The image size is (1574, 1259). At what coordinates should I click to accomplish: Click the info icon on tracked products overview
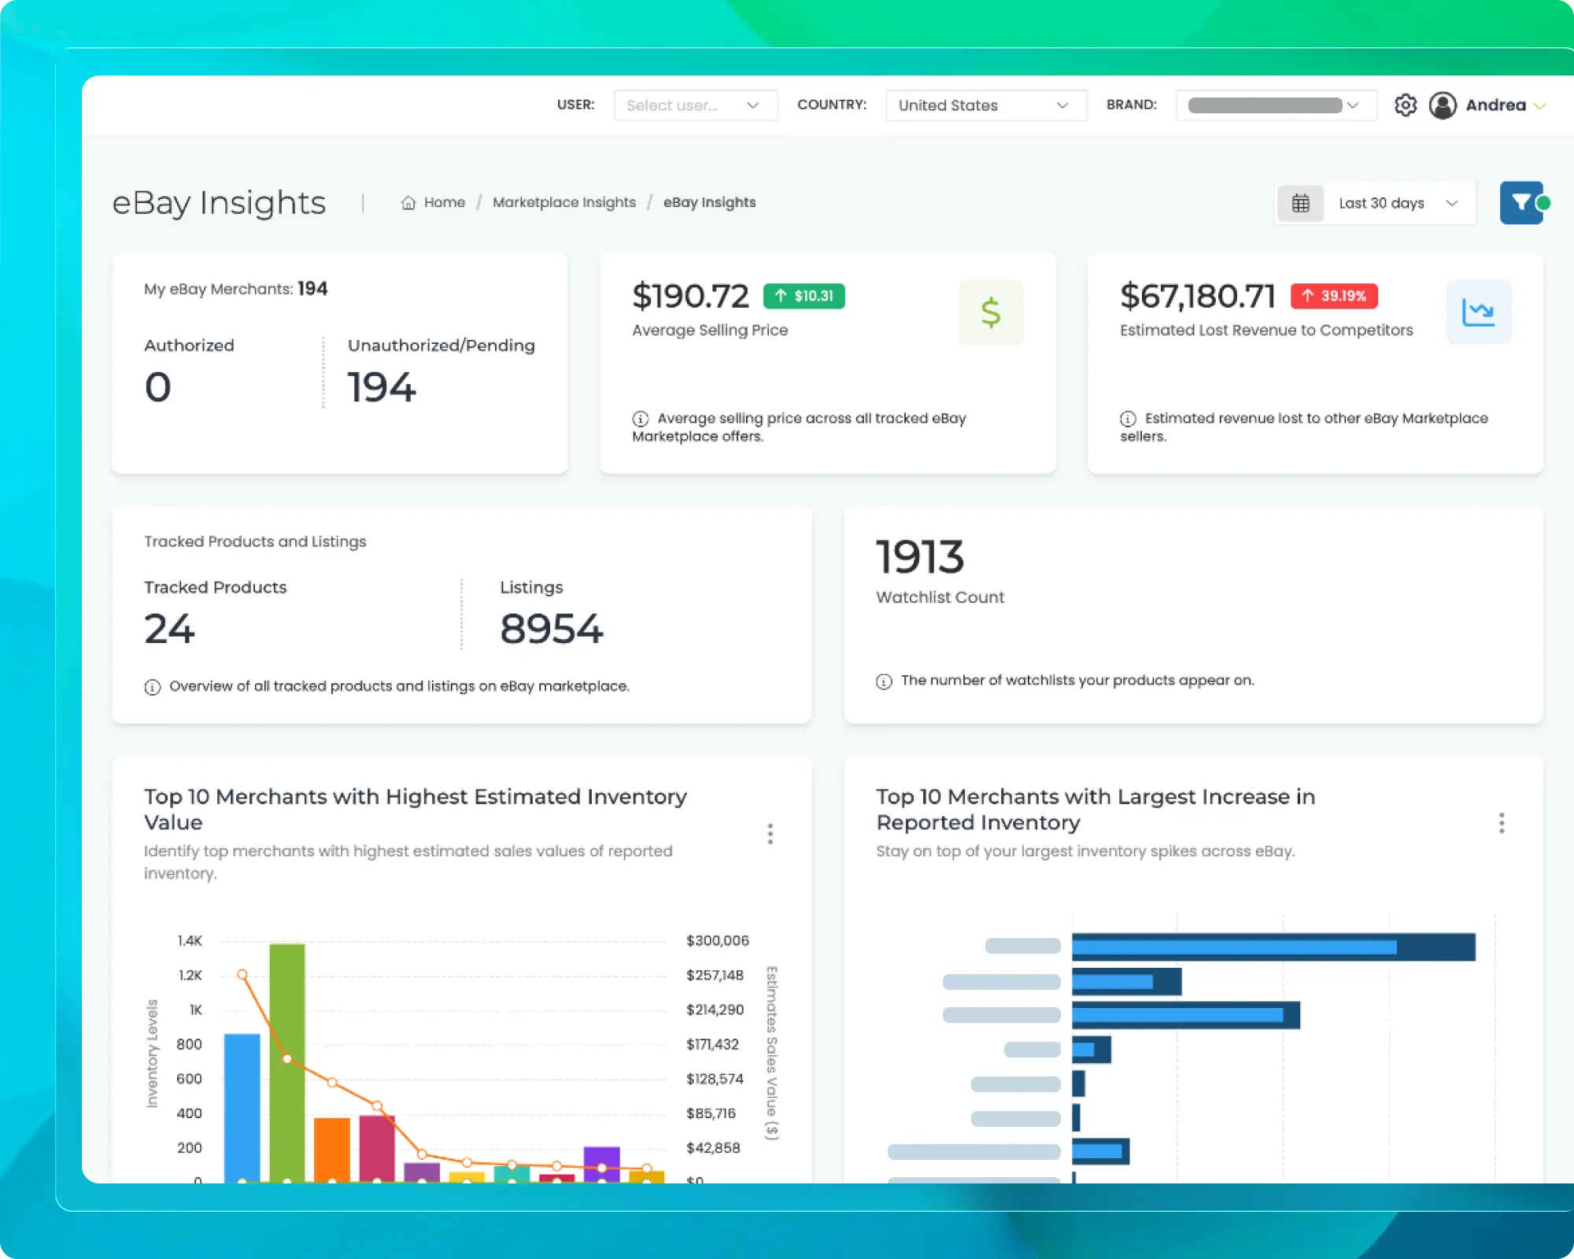click(151, 685)
